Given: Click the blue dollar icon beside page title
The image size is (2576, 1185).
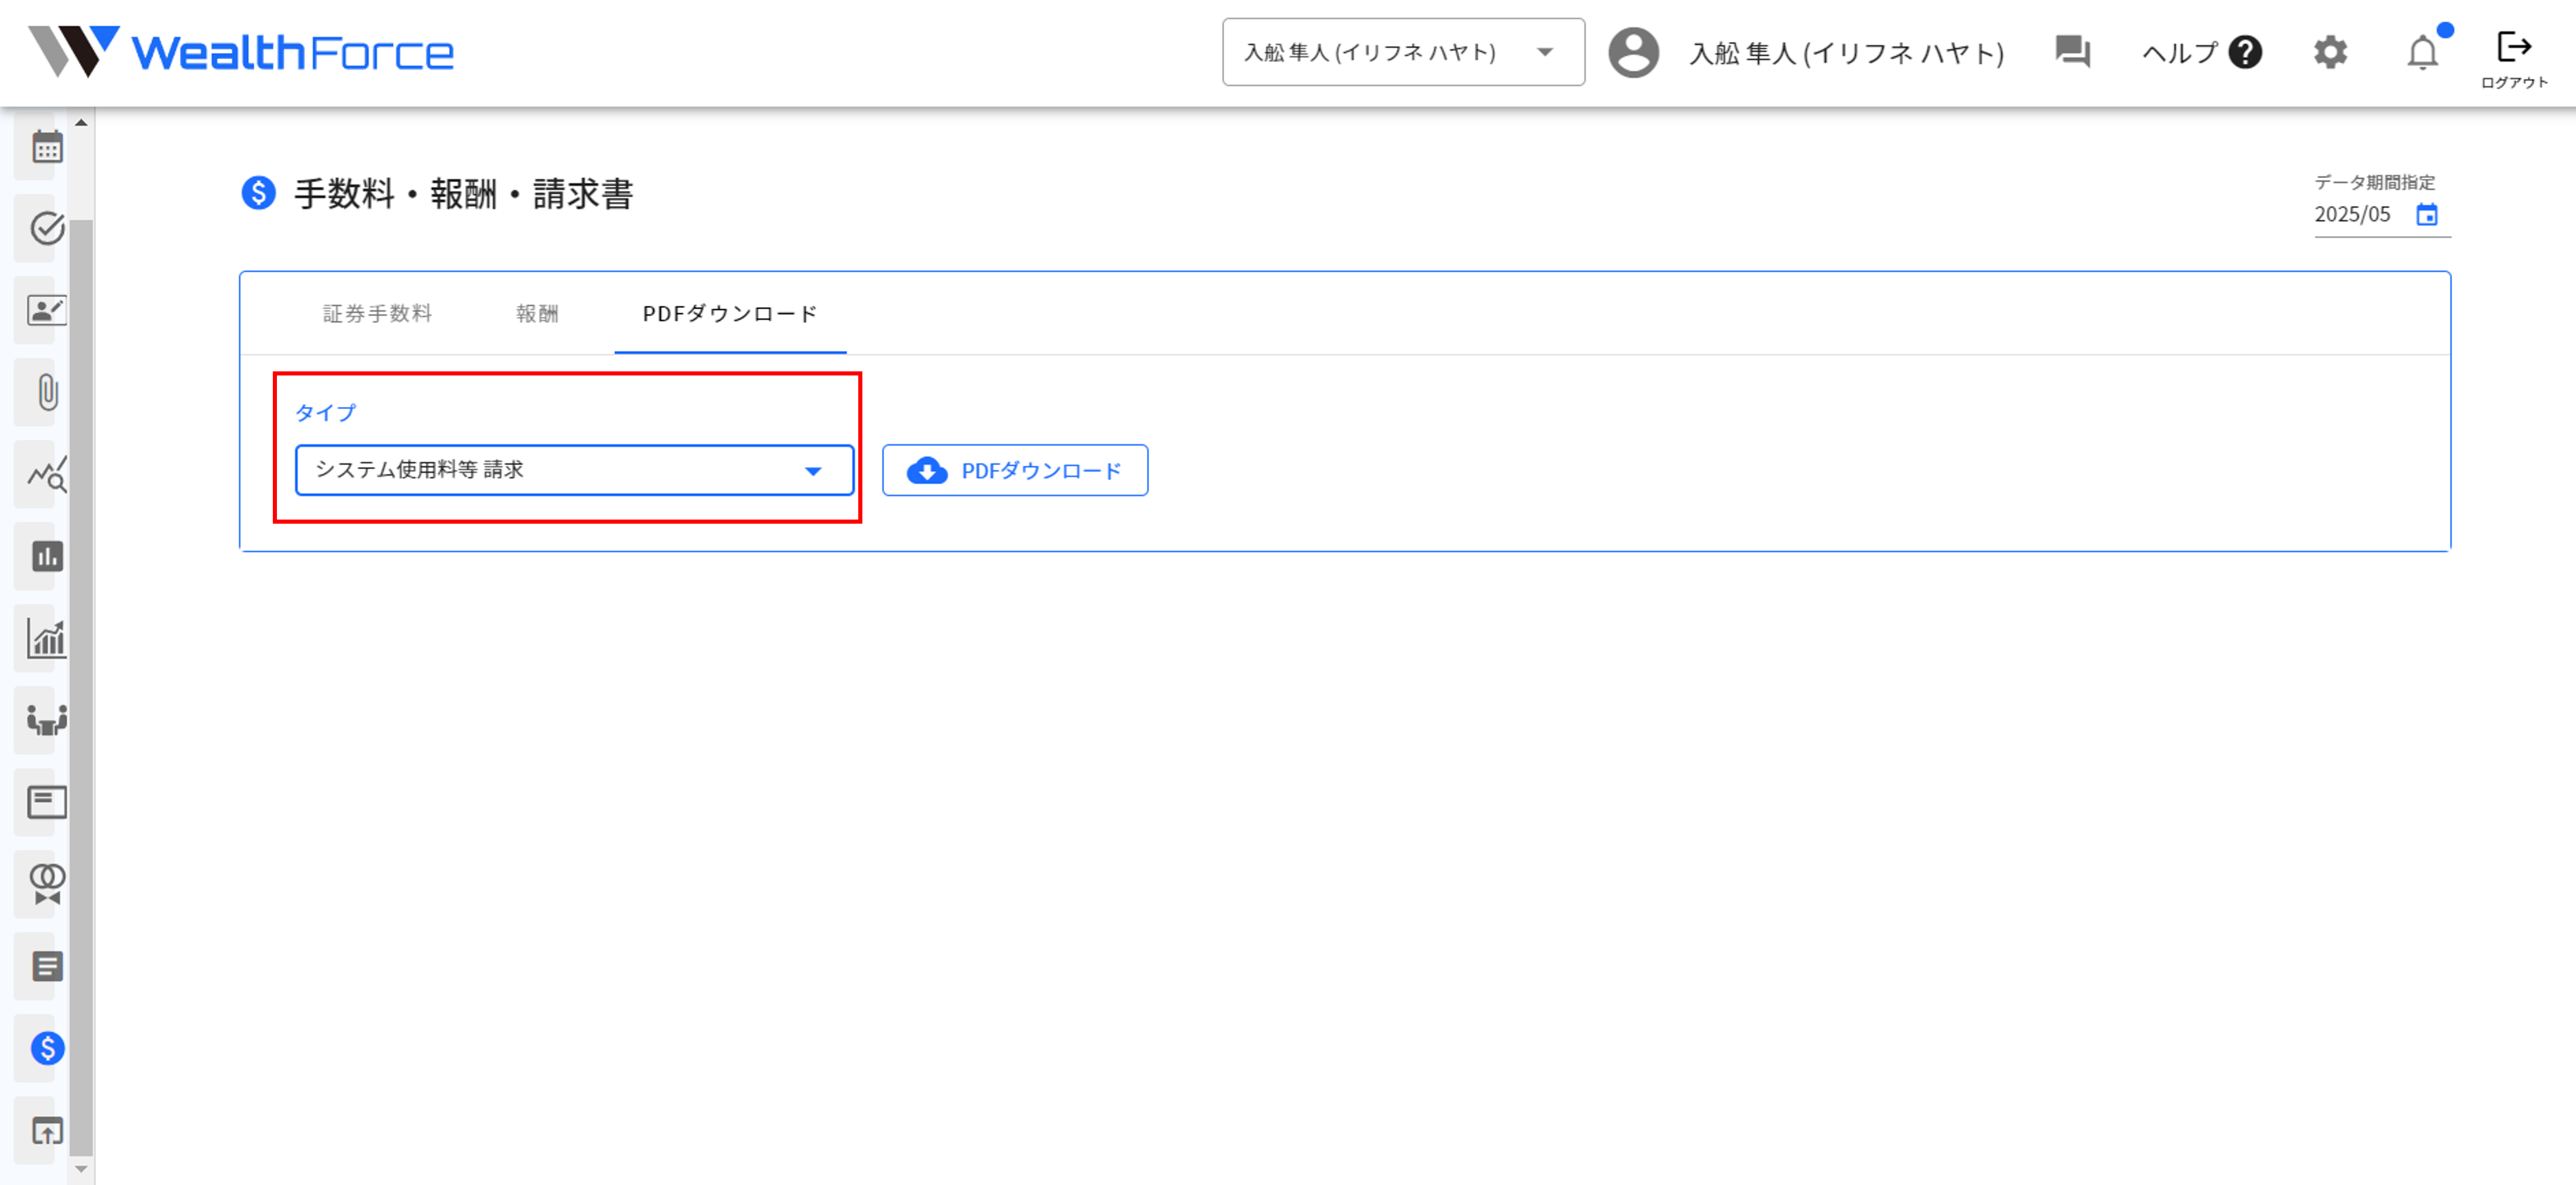Looking at the screenshot, I should [x=258, y=192].
